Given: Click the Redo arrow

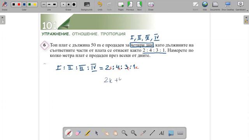Looking at the screenshot, I should click(x=109, y=6).
